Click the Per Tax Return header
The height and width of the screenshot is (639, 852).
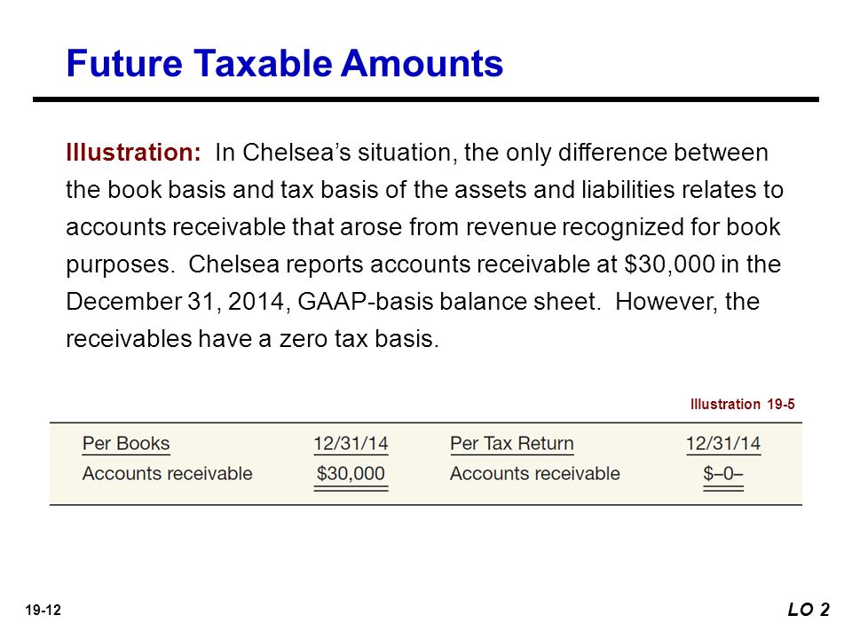(512, 444)
